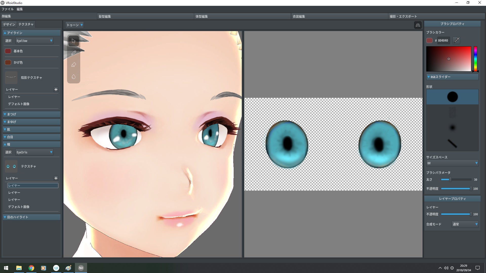486x273 pixels.
Task: Click the デフォルト画像 layer under EyeIris
Action: [x=19, y=207]
